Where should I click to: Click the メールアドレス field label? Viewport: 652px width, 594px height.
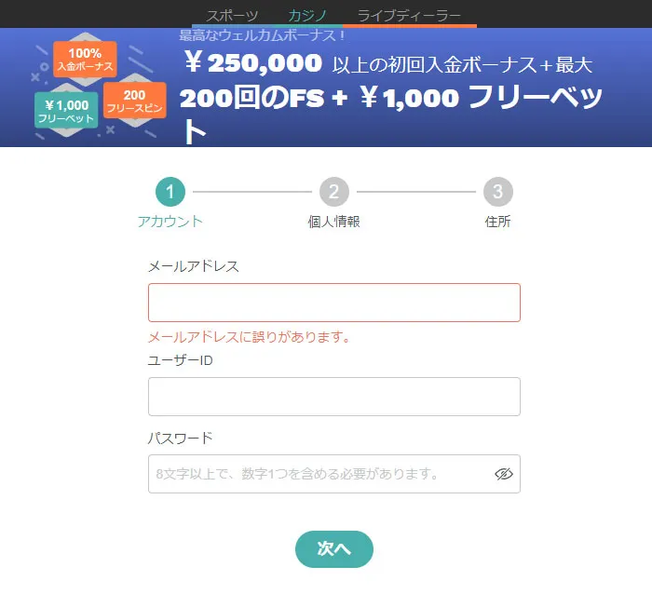[x=194, y=266]
